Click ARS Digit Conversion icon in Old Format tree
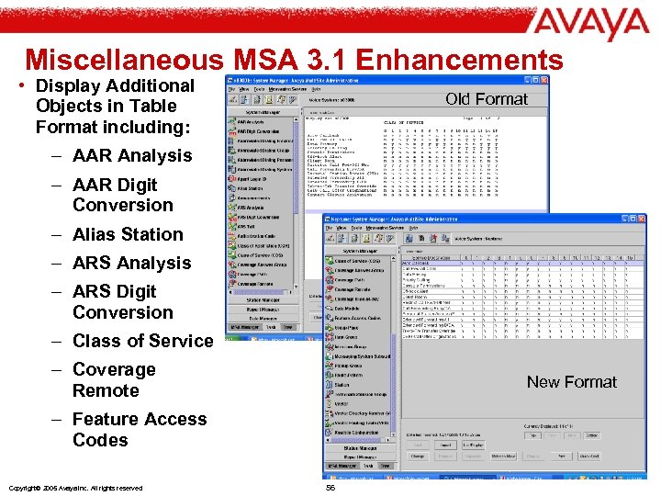Viewport: 661px width, 496px height. point(232,217)
